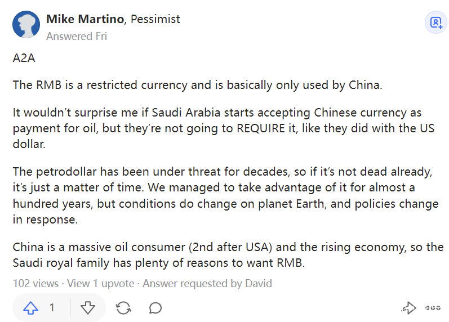Screen dimensions: 449x322
Task: Click the upvote count number
Action: point(52,307)
